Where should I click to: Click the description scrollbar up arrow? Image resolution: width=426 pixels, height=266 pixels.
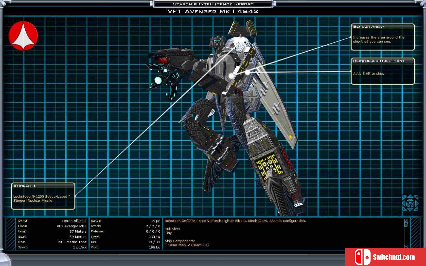pyautogui.click(x=406, y=221)
